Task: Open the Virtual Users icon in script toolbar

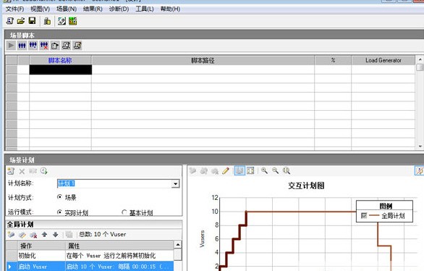Action: coord(22,45)
